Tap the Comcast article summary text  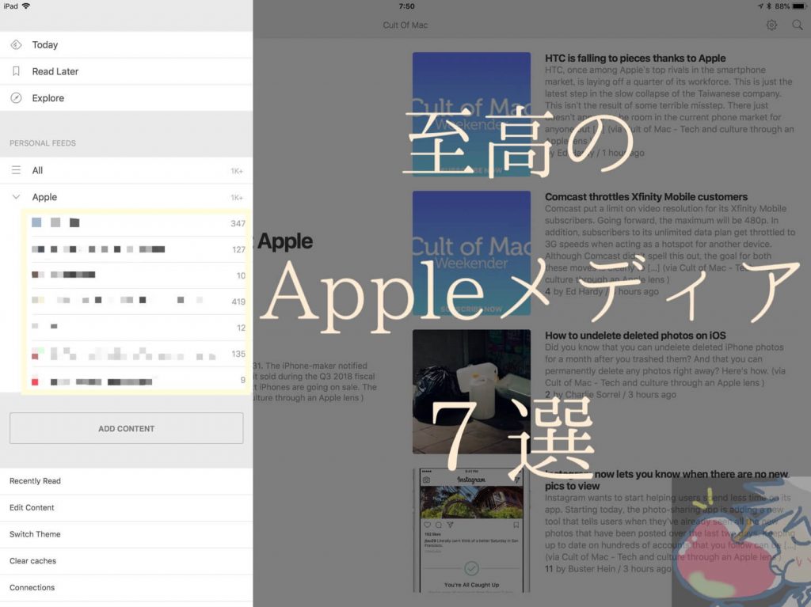click(x=670, y=244)
